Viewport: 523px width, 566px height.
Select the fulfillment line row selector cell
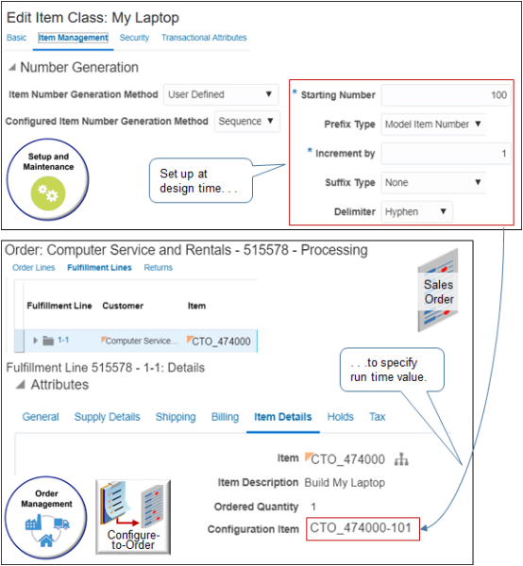point(19,341)
